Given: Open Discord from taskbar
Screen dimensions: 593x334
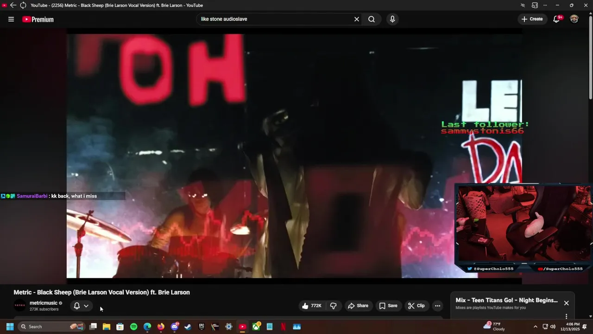Looking at the screenshot, I should pyautogui.click(x=175, y=327).
